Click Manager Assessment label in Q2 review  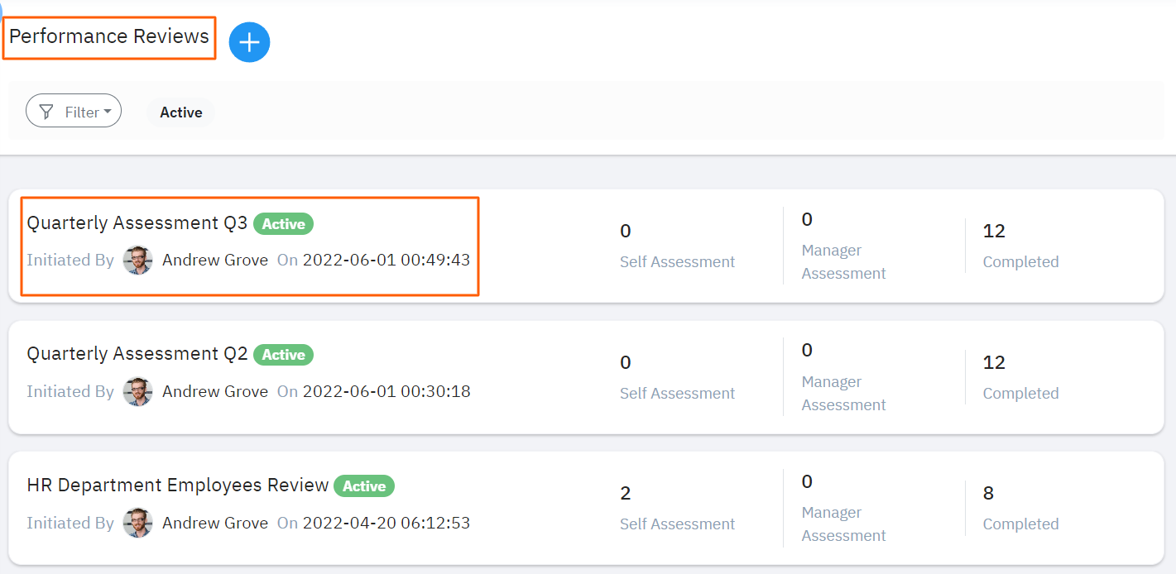pyautogui.click(x=843, y=393)
